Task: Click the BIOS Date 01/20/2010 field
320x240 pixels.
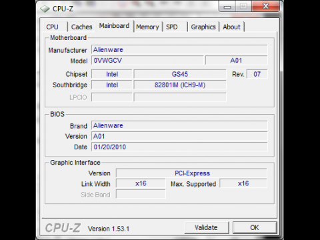Action: tap(179, 147)
